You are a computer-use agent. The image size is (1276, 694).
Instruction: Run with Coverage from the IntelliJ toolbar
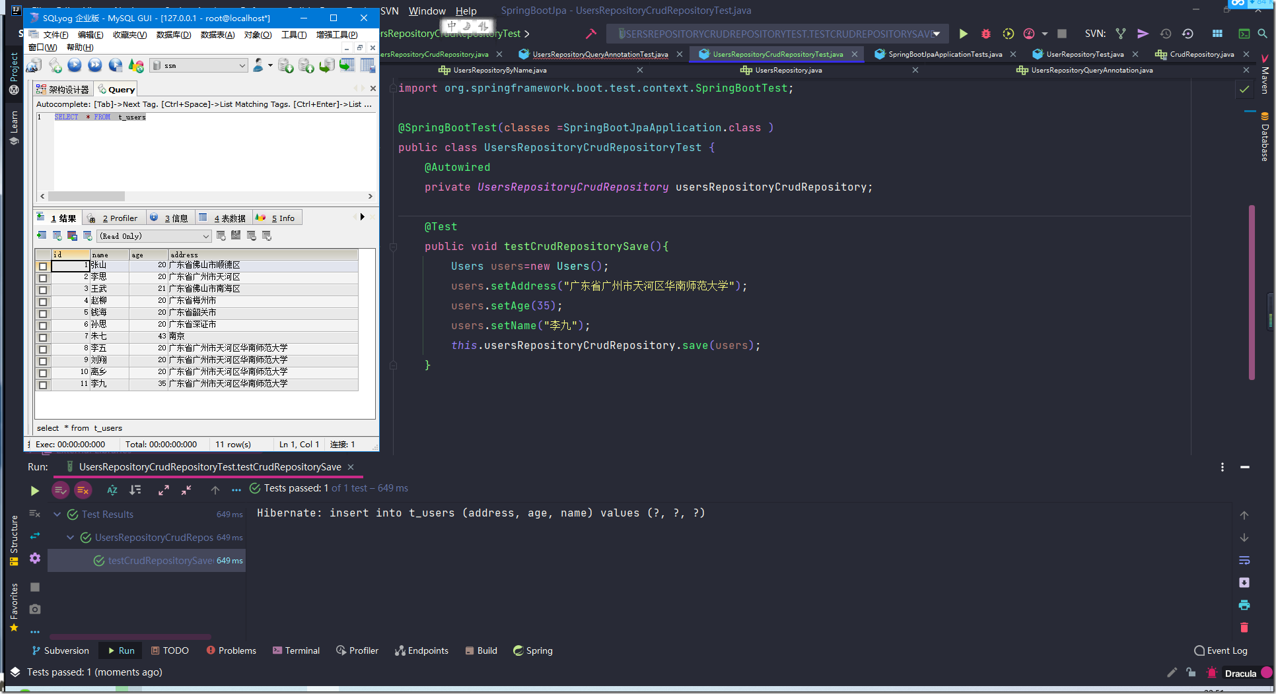(1008, 34)
